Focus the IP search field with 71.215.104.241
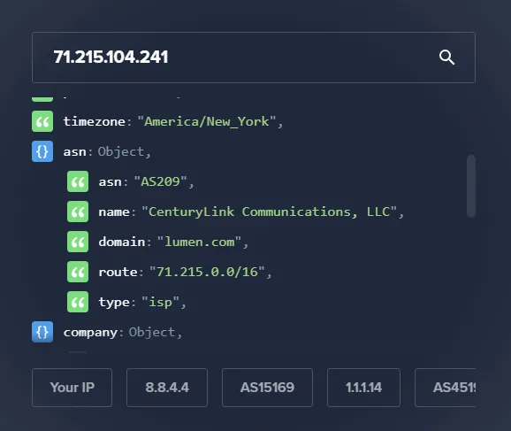 [254, 58]
